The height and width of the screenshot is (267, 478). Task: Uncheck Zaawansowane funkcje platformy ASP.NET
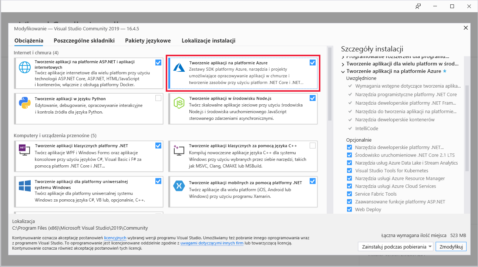(349, 202)
